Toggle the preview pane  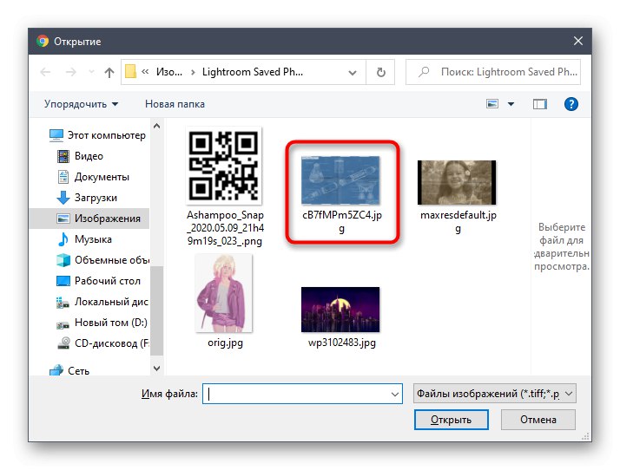point(540,104)
